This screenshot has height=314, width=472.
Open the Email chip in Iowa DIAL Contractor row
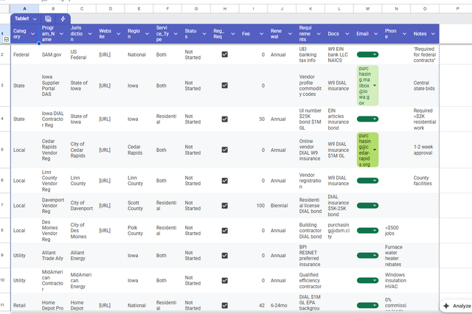pos(367,119)
